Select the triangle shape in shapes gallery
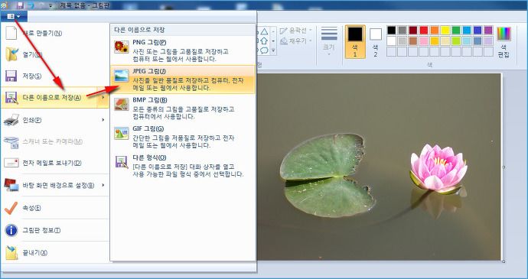This screenshot has width=528, height=279. point(264,31)
